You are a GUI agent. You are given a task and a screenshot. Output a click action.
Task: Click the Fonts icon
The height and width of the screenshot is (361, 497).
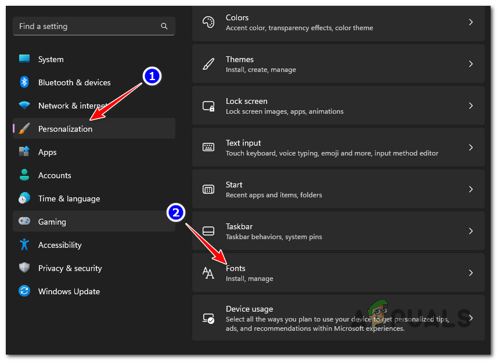[x=208, y=272]
